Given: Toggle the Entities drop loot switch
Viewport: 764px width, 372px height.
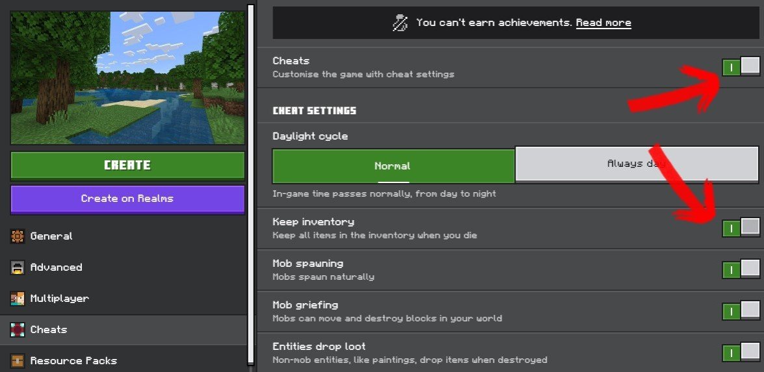Looking at the screenshot, I should (741, 352).
